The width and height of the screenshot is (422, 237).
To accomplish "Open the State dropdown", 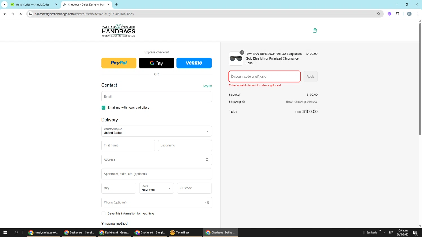I will click(x=156, y=188).
